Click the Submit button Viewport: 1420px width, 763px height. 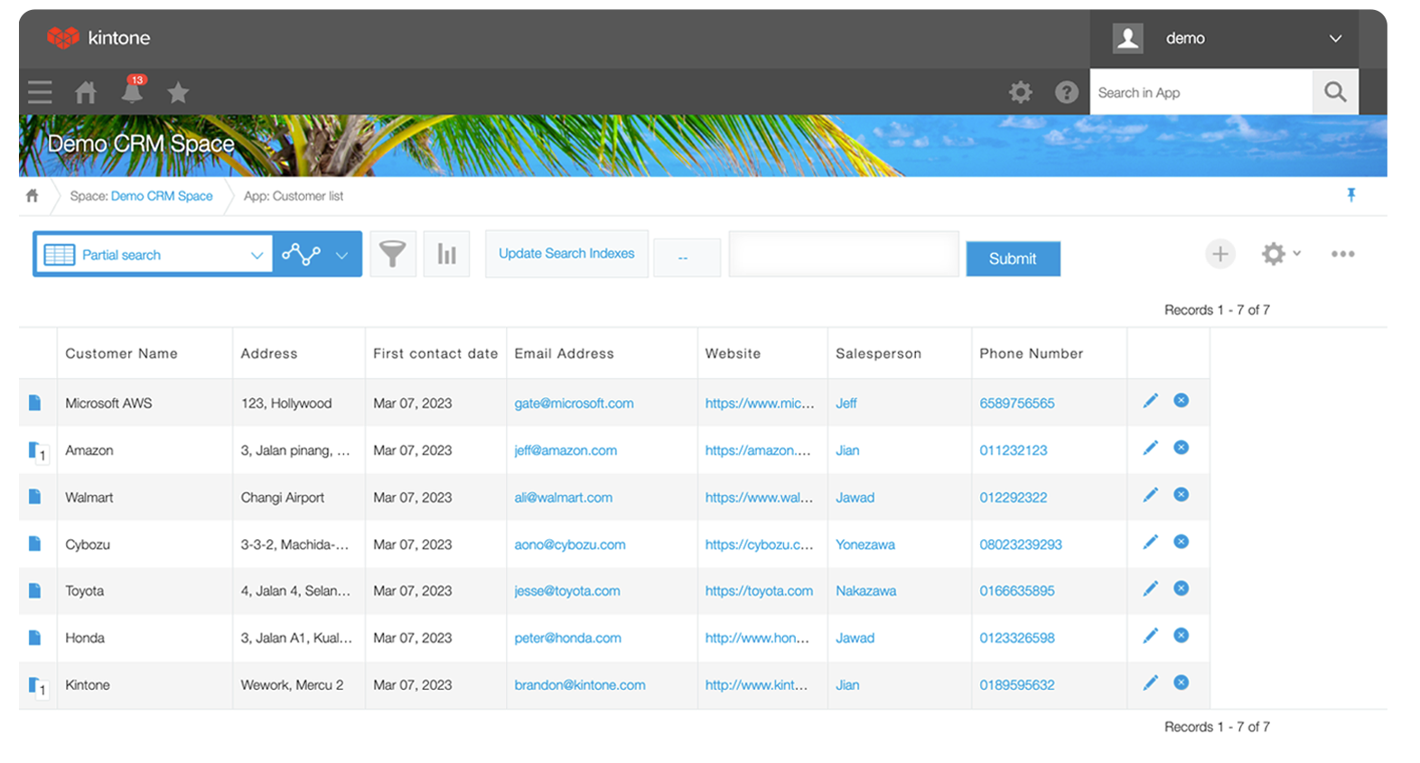pos(1013,258)
